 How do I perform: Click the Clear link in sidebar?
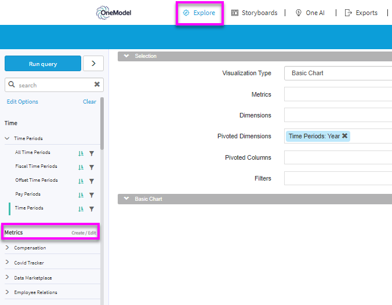click(x=89, y=102)
